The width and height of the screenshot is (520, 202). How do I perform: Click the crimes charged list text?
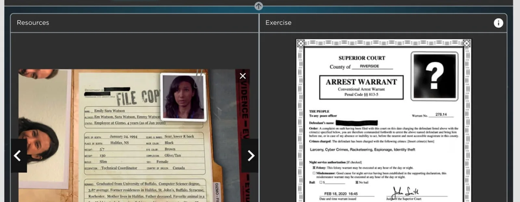pyautogui.click(x=362, y=150)
